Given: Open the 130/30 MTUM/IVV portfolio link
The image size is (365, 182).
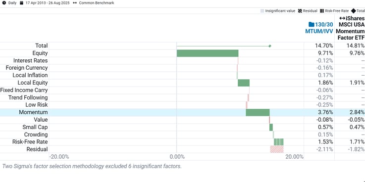Looking at the screenshot, I should tap(319, 28).
